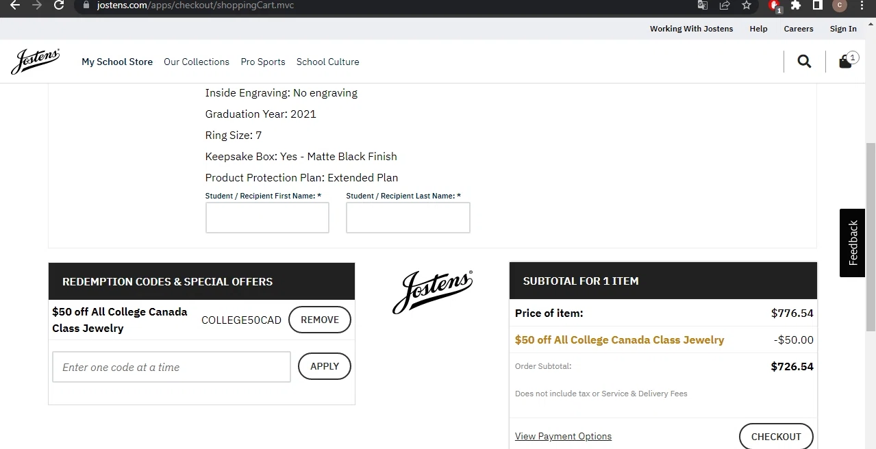
Task: Click the browser back arrow
Action: (14, 5)
